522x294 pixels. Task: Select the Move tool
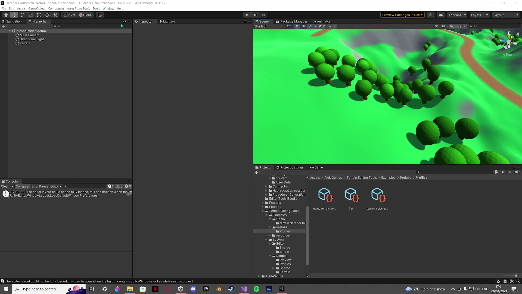(14, 15)
